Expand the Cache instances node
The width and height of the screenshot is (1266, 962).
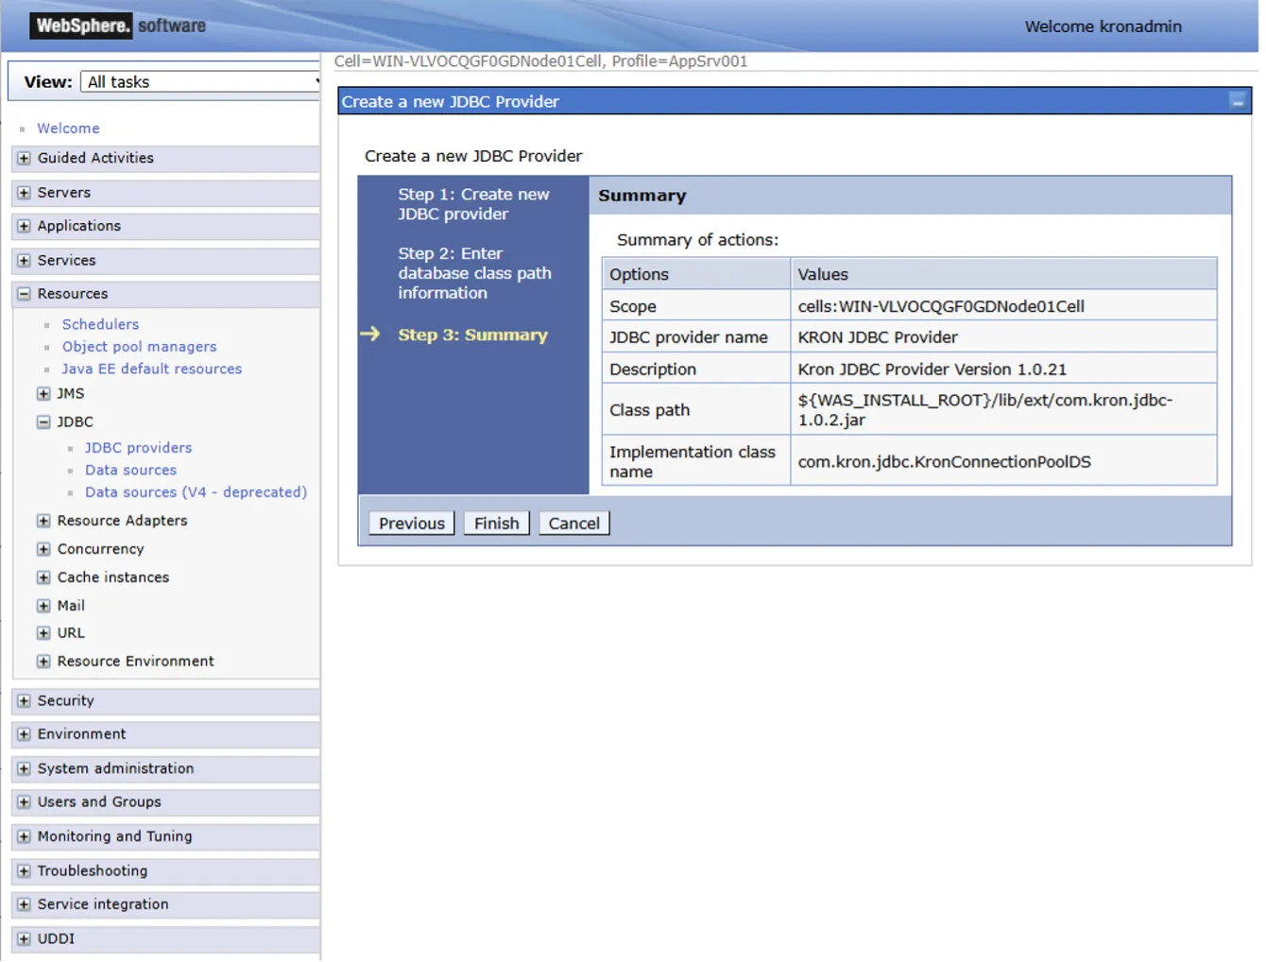coord(43,577)
